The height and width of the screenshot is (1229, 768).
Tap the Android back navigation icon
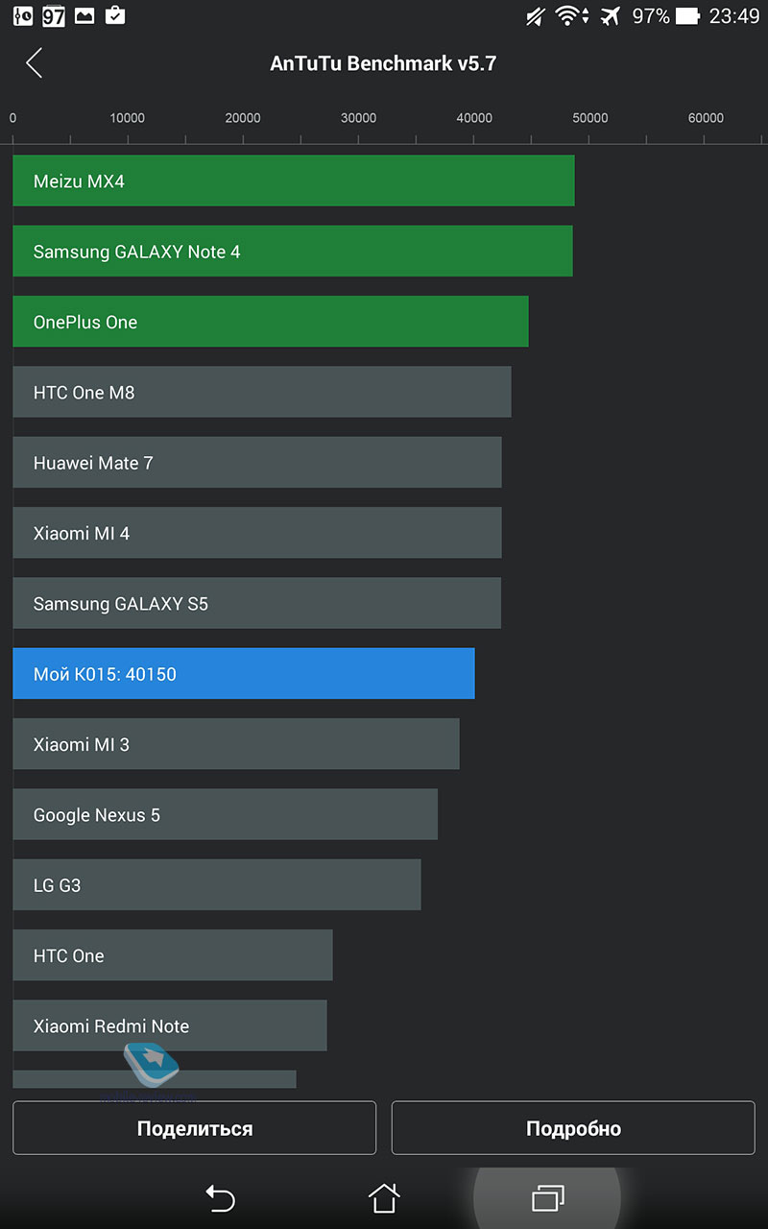220,1197
